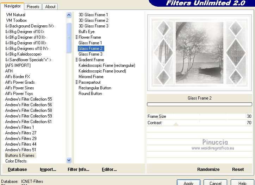Select Glass Frame 3 in filter list
This screenshot has height=185, width=255.
[91, 54]
